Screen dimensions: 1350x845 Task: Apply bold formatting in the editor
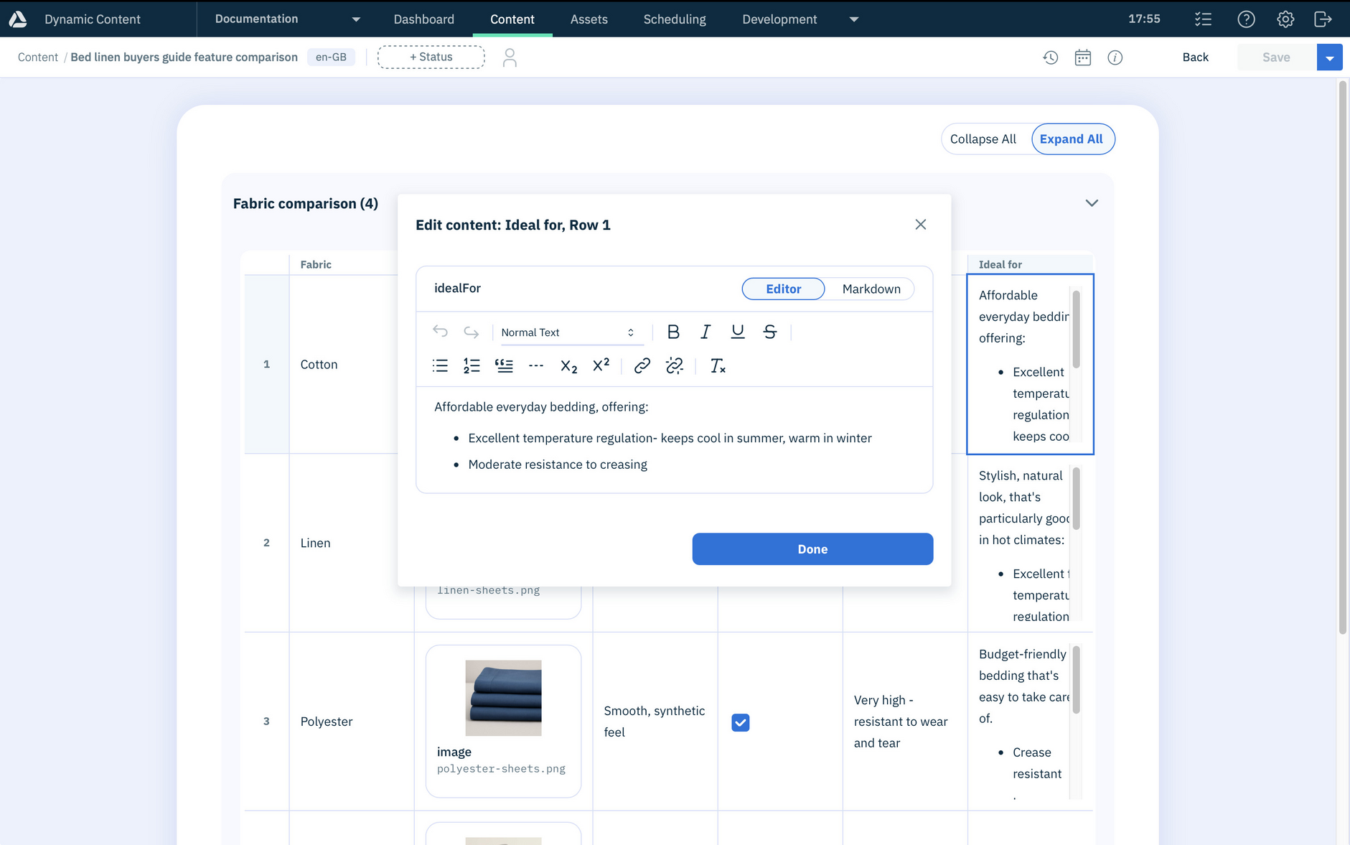673,332
